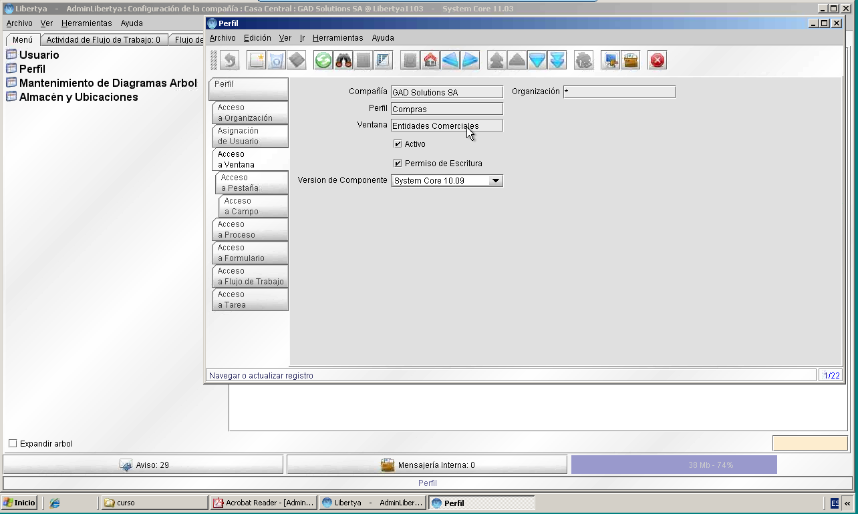The width and height of the screenshot is (858, 514).
Task: Select the Perfil side tab
Action: (249, 89)
